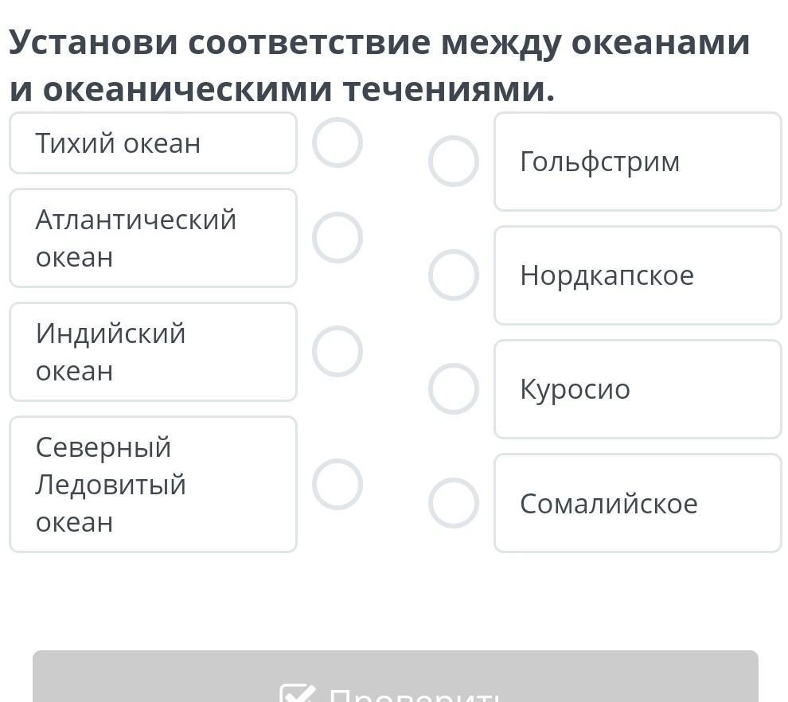Click the circle left of Куросио

(x=454, y=389)
